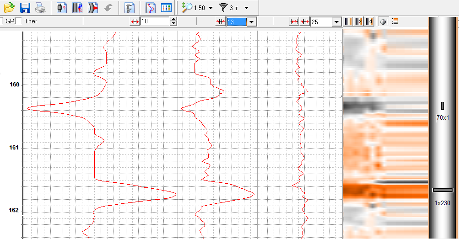Click the 1:50 scale text

point(200,8)
